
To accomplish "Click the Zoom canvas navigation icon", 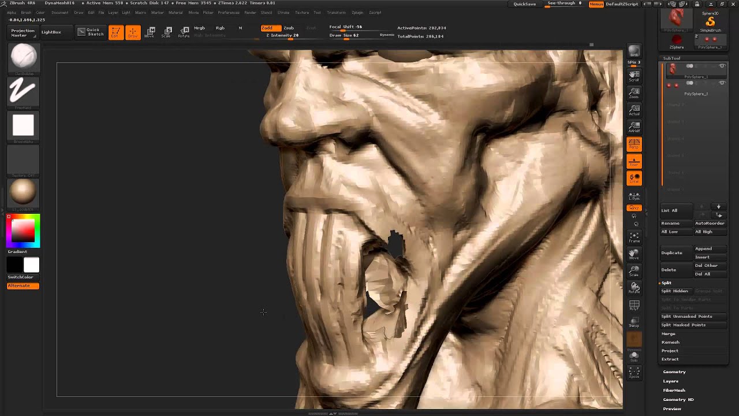I will 634,92.
